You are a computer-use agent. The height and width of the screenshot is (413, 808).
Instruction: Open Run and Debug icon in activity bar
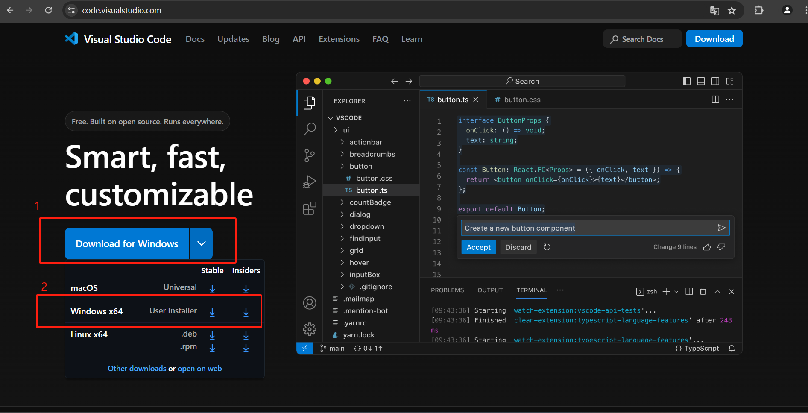tap(310, 182)
